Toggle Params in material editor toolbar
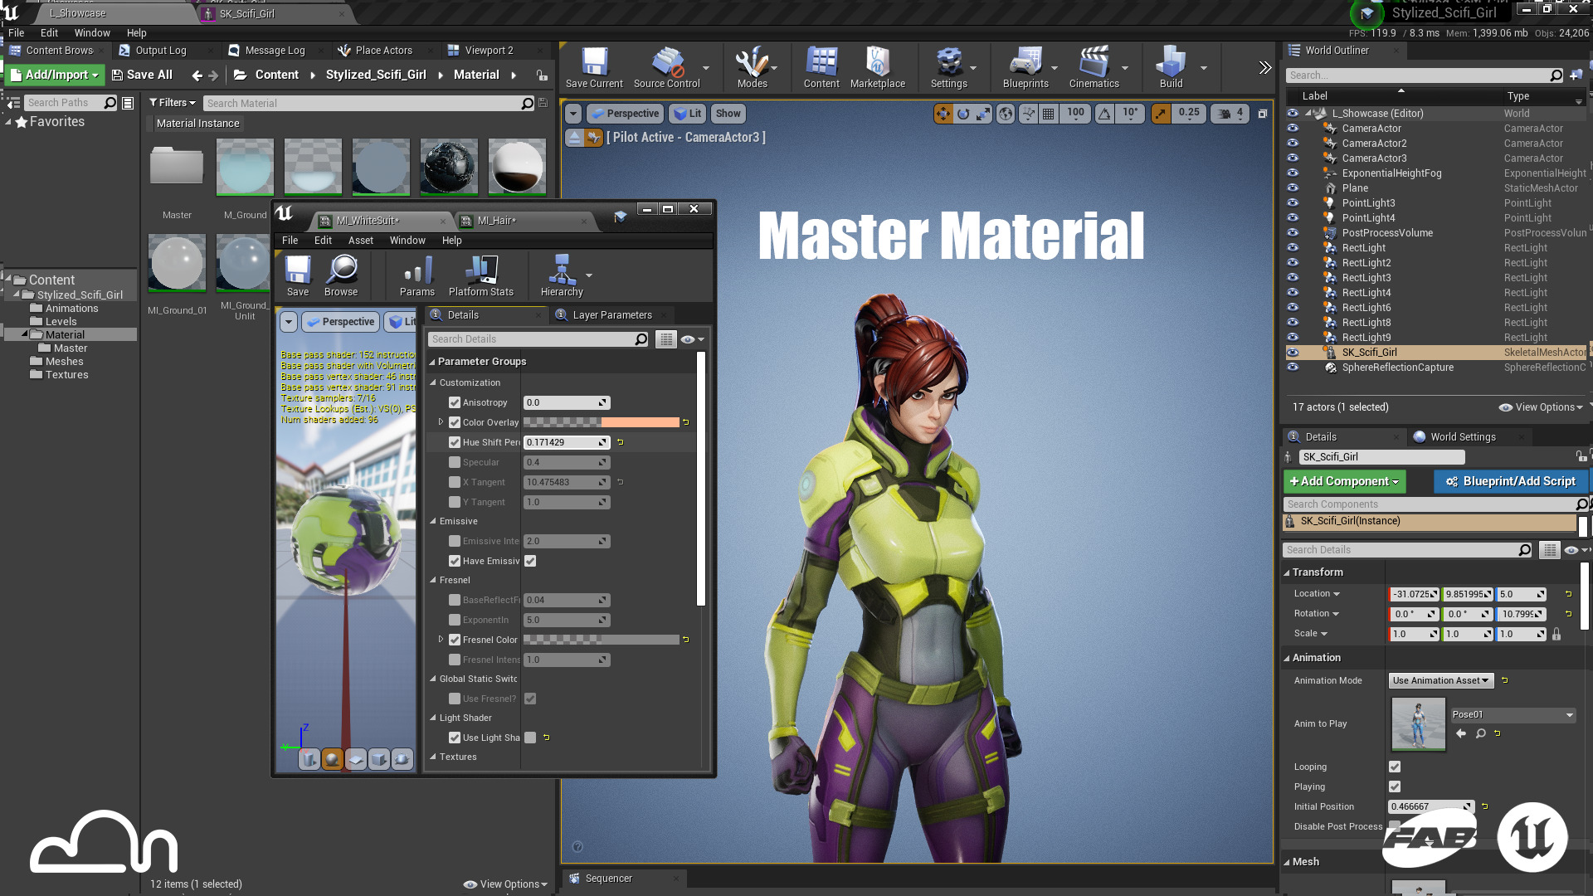This screenshot has height=896, width=1593. [x=417, y=275]
